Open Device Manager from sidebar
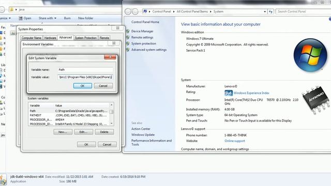This screenshot has width=331, height=186. click(142, 31)
